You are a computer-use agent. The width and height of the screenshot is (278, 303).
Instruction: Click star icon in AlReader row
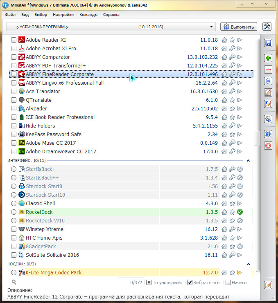pyautogui.click(x=232, y=109)
